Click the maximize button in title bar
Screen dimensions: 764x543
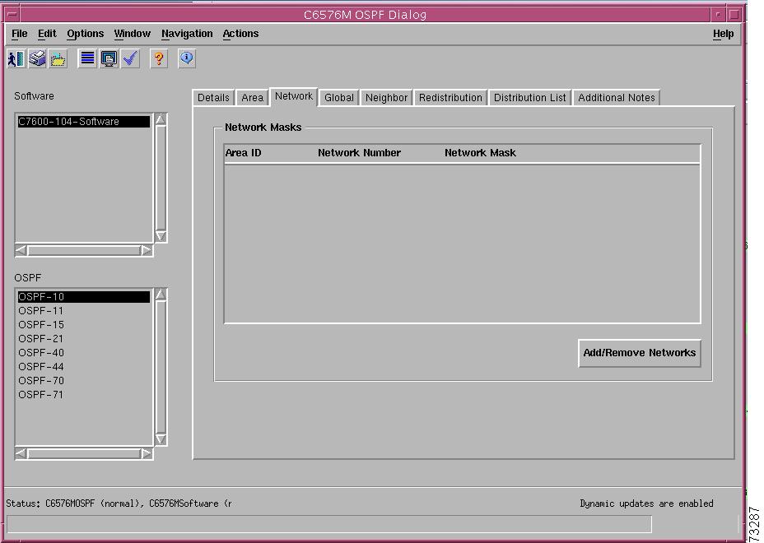[734, 15]
